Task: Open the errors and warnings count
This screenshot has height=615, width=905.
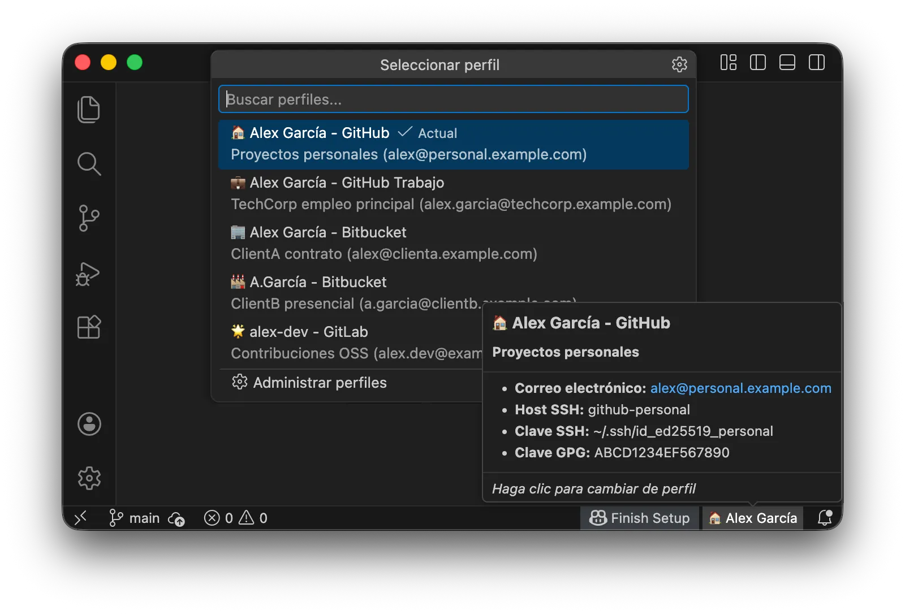Action: pos(236,518)
